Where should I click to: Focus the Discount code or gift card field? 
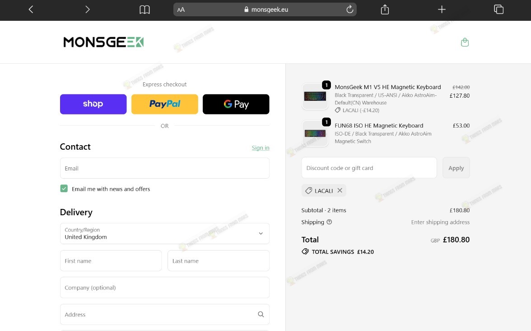click(x=369, y=168)
